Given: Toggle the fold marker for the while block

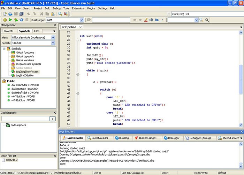Looking at the screenshot, I should [x=77, y=74].
